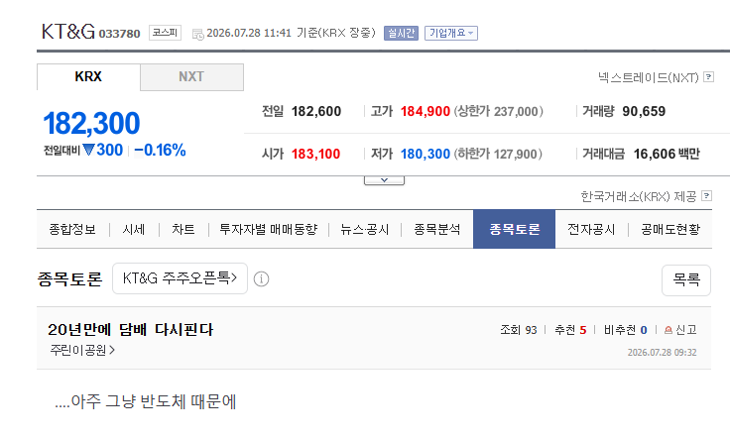Screen dimensions: 730x439
Task: Open the 기업개요 dropdown
Action: pyautogui.click(x=450, y=33)
